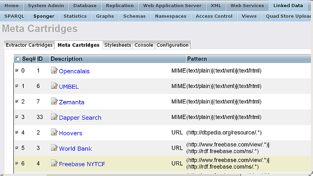Open the Namespaces sub-tab

(x=171, y=16)
